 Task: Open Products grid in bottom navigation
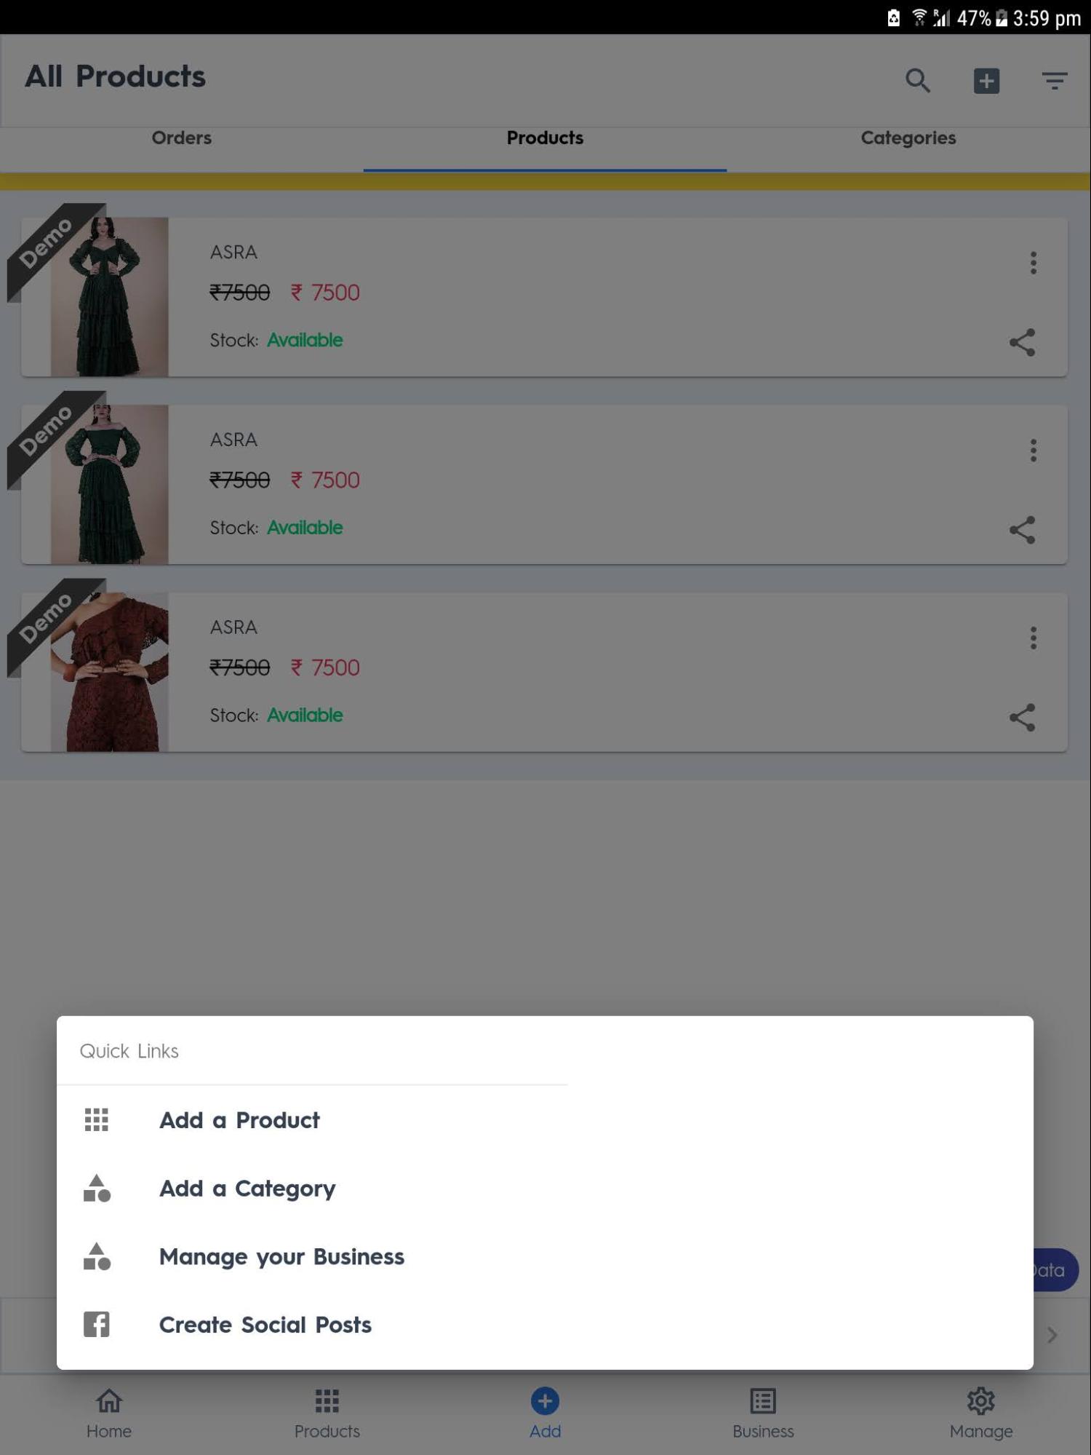(327, 1414)
